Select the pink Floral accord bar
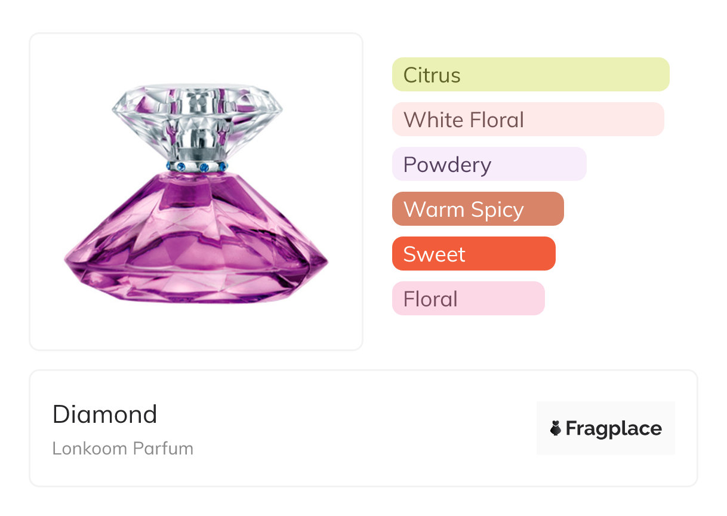 pos(468,299)
